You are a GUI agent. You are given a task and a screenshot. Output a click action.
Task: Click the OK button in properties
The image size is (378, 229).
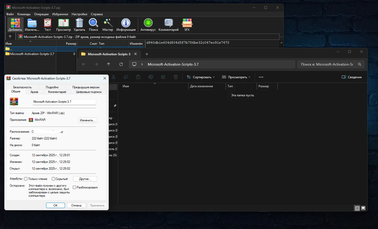55,206
